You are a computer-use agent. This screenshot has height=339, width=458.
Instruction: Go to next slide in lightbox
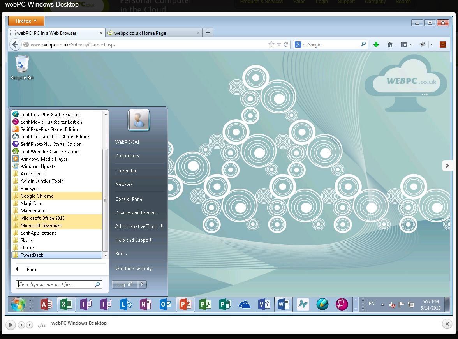pos(447,166)
